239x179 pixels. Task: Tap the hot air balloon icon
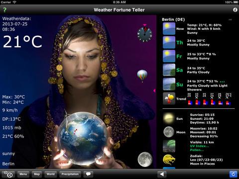pos(142,76)
